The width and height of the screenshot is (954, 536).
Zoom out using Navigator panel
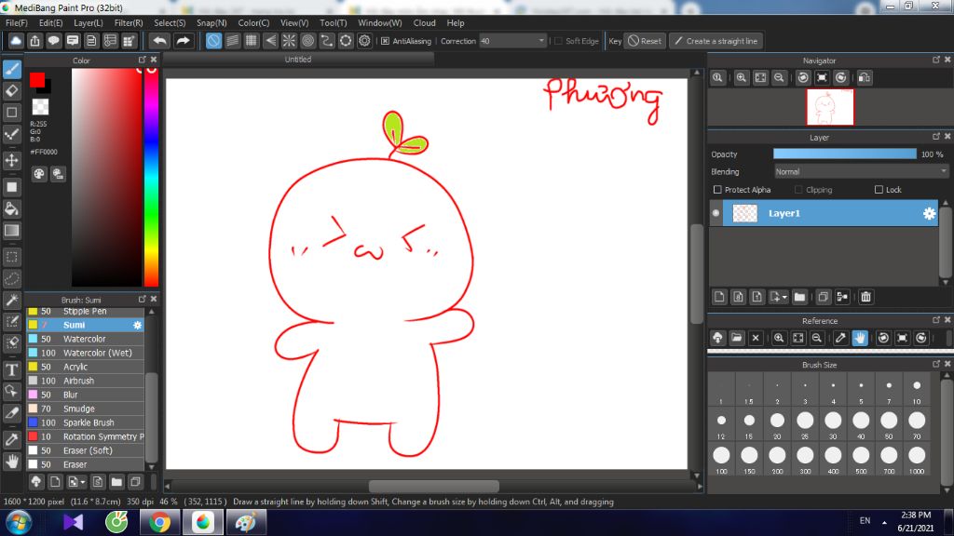tap(779, 78)
